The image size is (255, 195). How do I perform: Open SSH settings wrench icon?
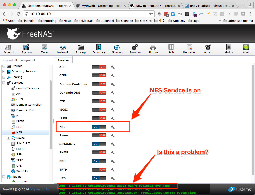point(113,161)
